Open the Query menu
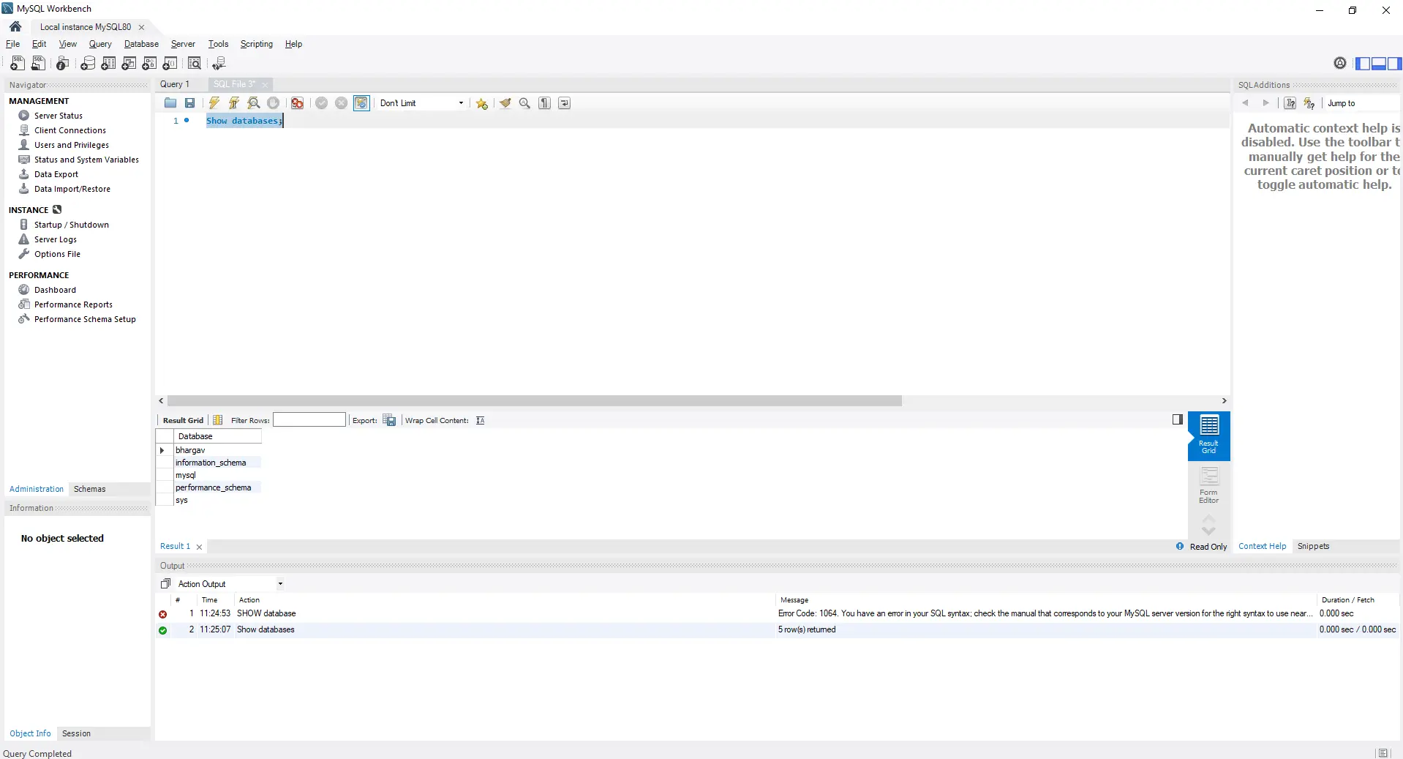This screenshot has width=1403, height=759. 99,44
